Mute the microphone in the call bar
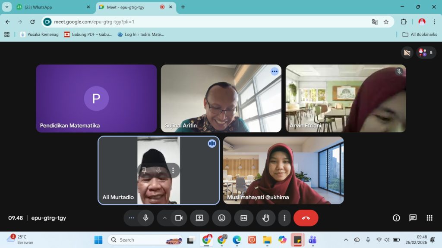Image resolution: width=442 pixels, height=248 pixels. (145, 218)
